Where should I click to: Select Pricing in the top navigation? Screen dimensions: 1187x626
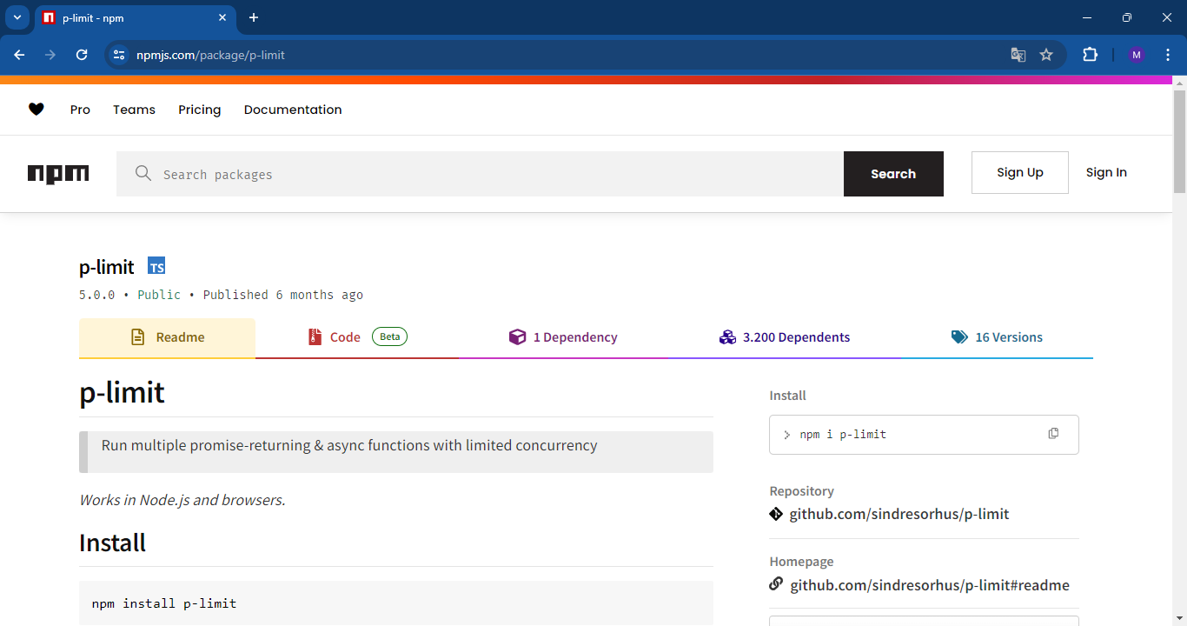tap(199, 109)
